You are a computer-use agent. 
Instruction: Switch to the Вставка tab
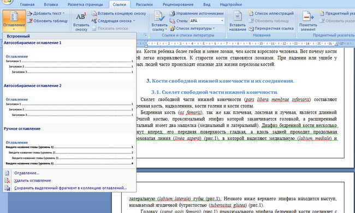pos(51,4)
